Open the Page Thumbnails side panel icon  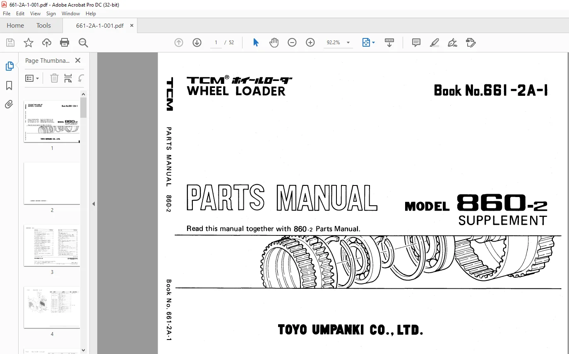pos(9,66)
